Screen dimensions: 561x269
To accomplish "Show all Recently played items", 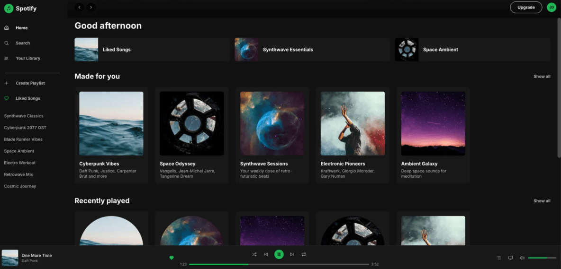I will click(x=542, y=201).
